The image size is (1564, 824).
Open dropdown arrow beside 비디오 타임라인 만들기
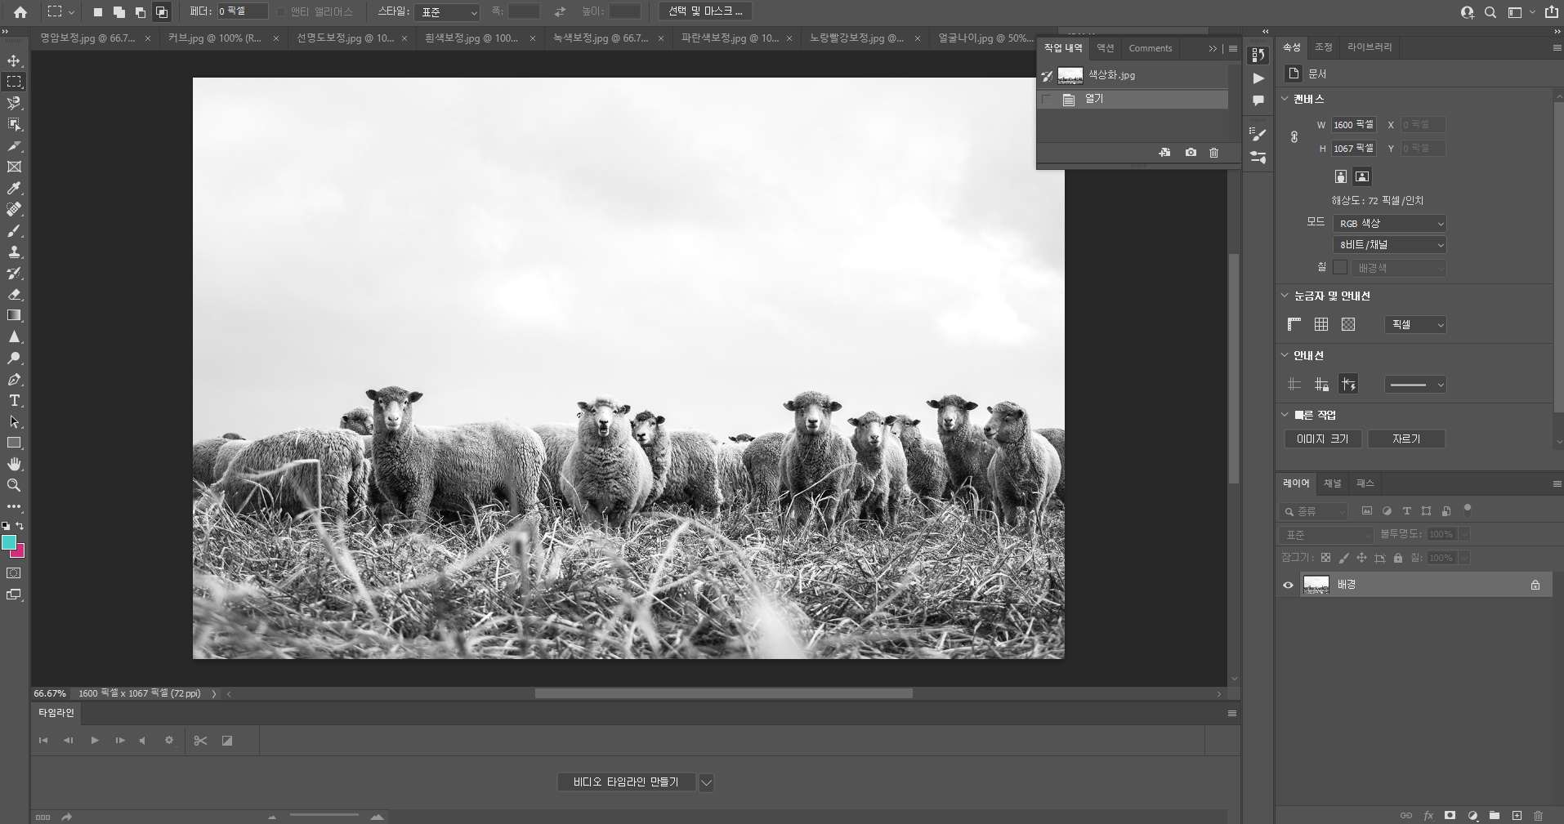(x=706, y=782)
